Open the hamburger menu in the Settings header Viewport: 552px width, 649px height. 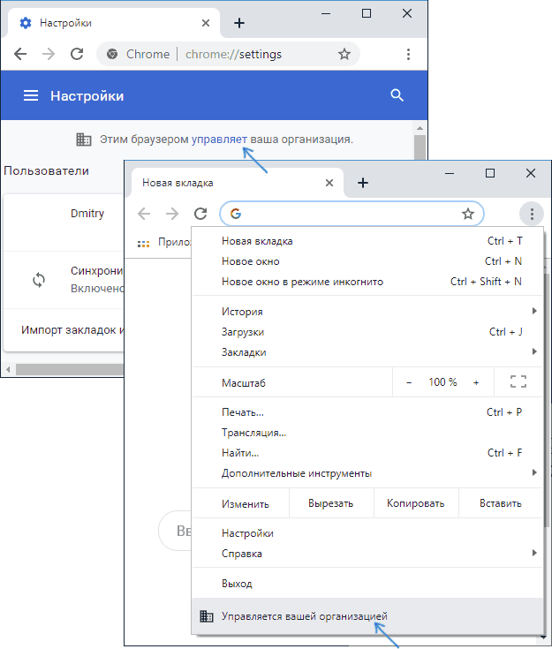[31, 95]
